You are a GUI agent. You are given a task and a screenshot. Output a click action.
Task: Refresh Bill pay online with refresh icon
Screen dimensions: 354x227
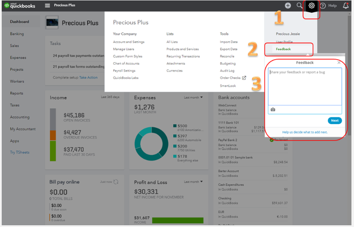tap(116, 182)
